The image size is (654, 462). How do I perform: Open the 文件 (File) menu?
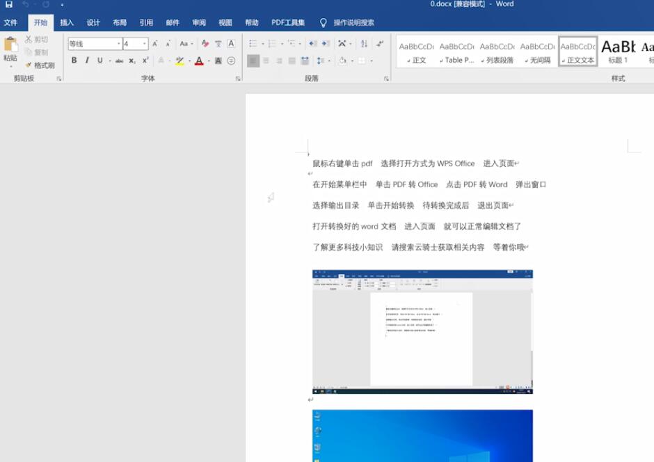click(x=11, y=22)
